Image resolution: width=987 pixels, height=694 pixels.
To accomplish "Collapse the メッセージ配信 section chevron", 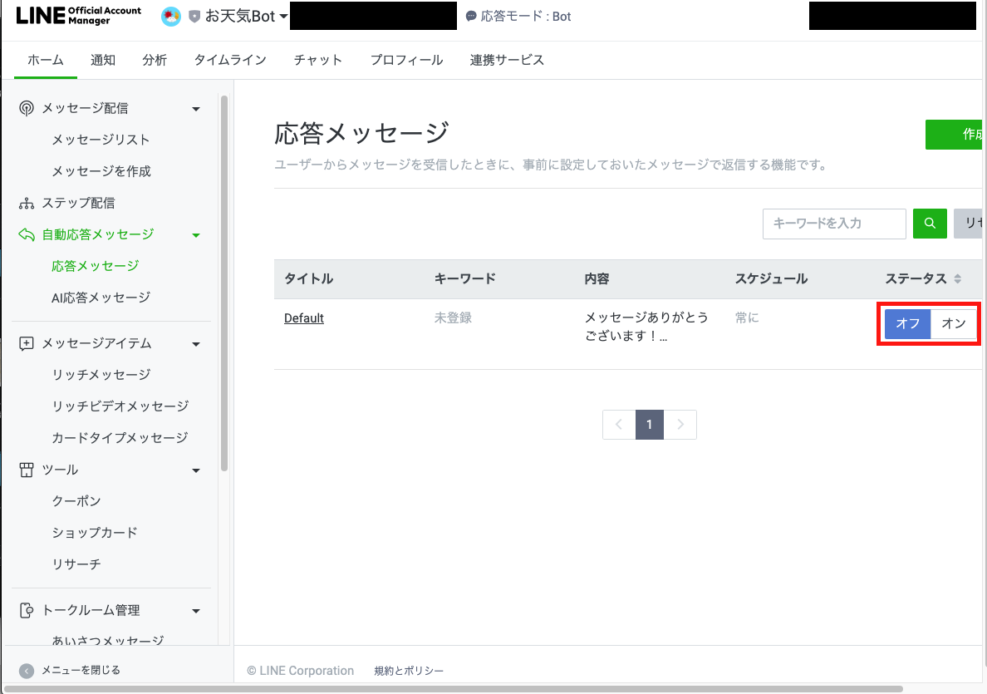I will coord(196,107).
